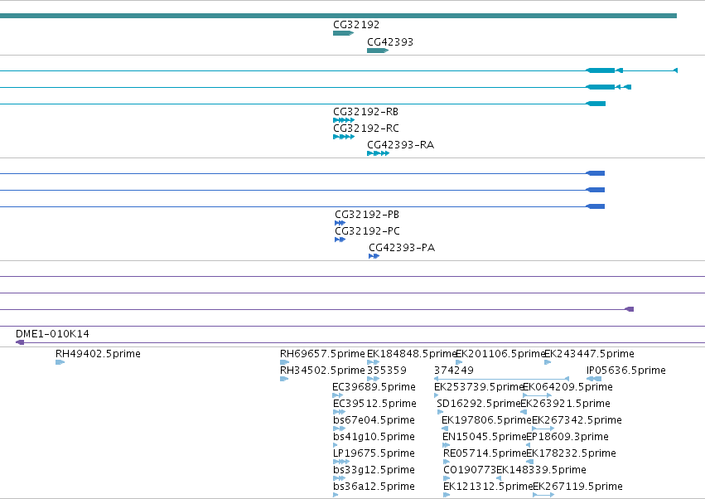Select the long teal gene bar at top

[x=338, y=16]
